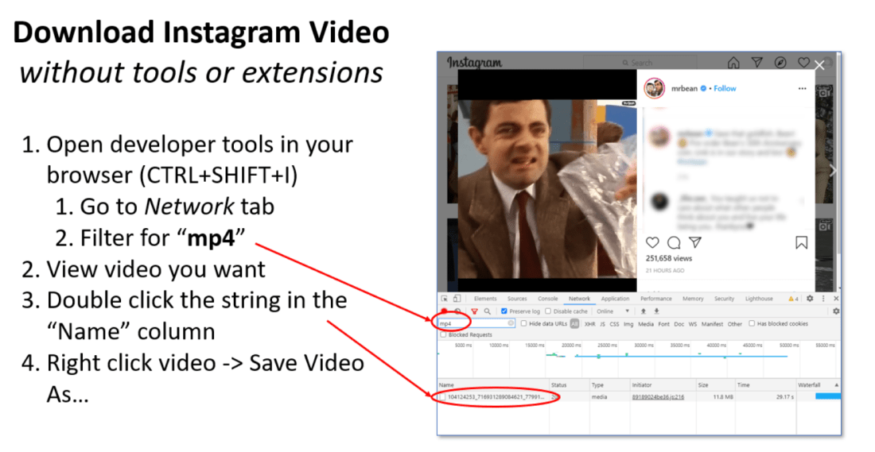Image resolution: width=875 pixels, height=452 pixels.
Task: Click the mp4 filter text field
Action: point(476,323)
